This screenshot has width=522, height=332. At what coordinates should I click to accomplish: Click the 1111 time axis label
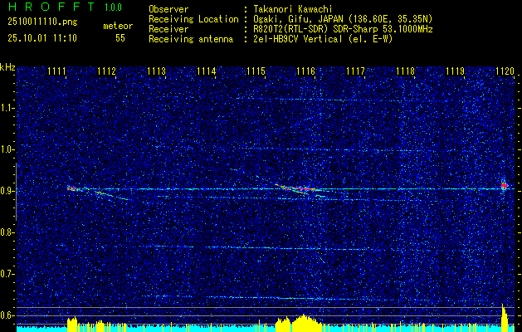[56, 71]
